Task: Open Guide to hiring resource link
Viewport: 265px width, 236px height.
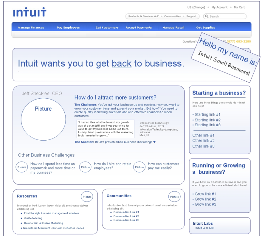Action: pyautogui.click(x=33, y=218)
